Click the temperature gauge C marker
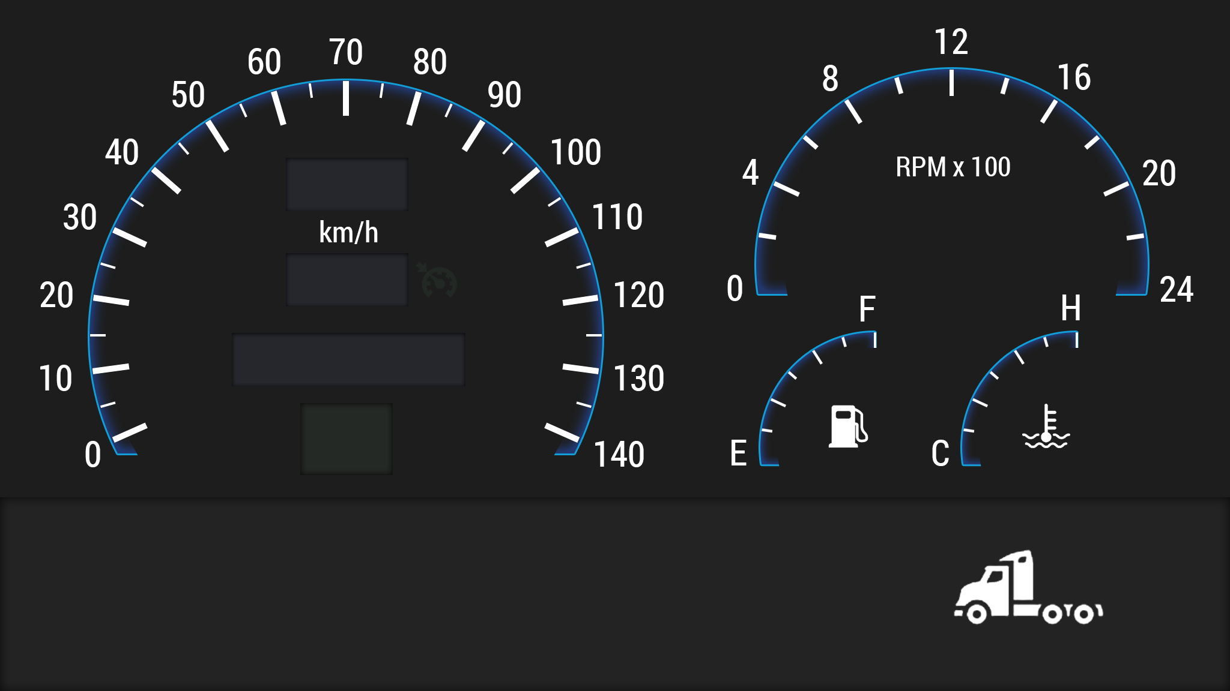This screenshot has height=691, width=1230. (x=940, y=454)
